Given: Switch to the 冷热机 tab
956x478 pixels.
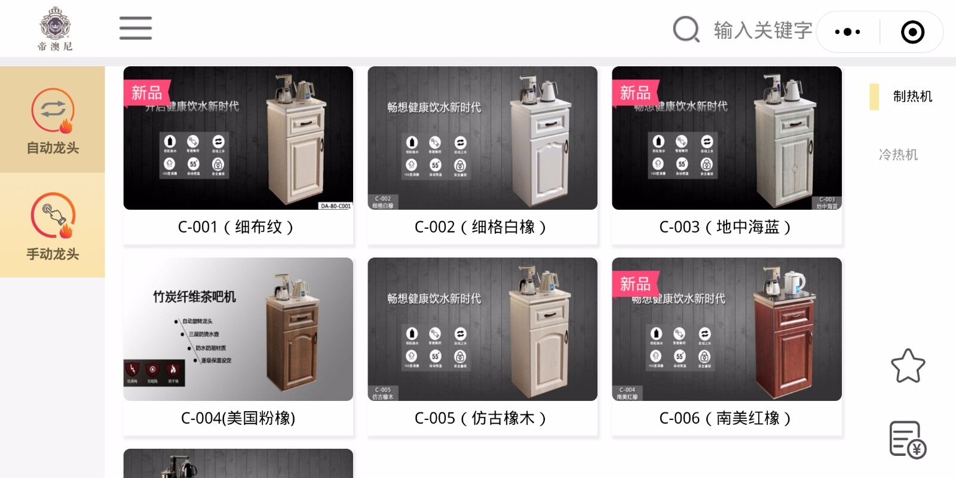Looking at the screenshot, I should (898, 155).
